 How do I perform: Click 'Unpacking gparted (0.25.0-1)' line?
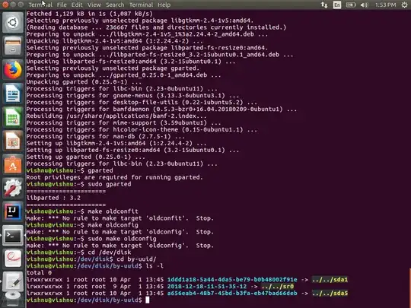click(x=84, y=82)
